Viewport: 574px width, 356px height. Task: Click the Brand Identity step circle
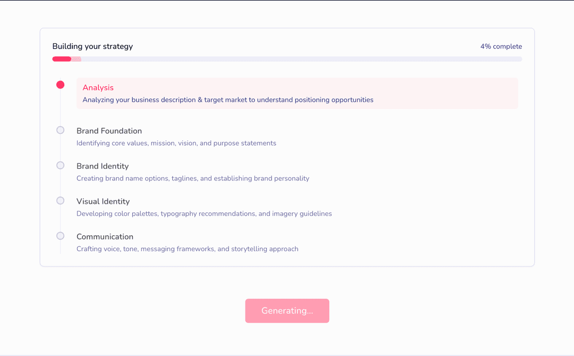point(61,165)
